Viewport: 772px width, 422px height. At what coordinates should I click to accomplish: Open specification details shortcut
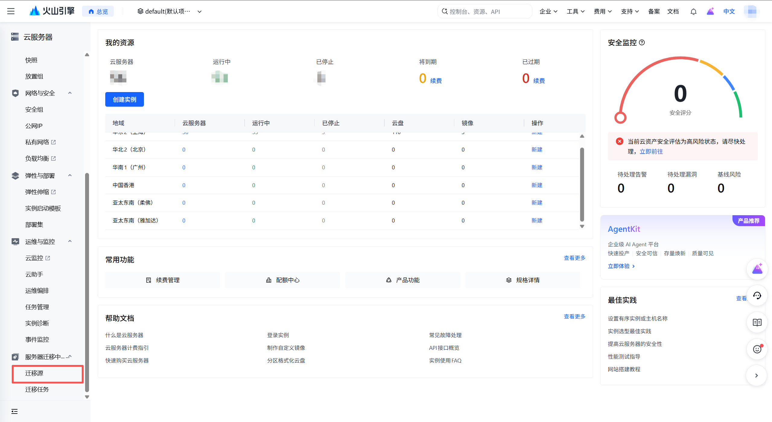(x=523, y=280)
